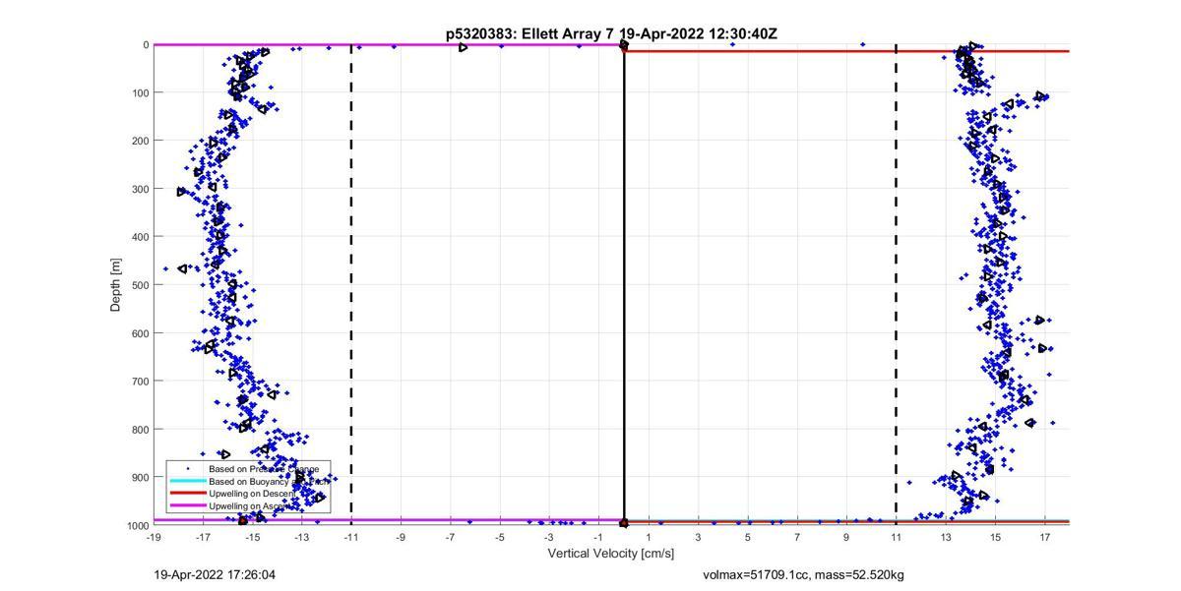
Task: Click the x-axis tick label '-1'
Action: 598,538
